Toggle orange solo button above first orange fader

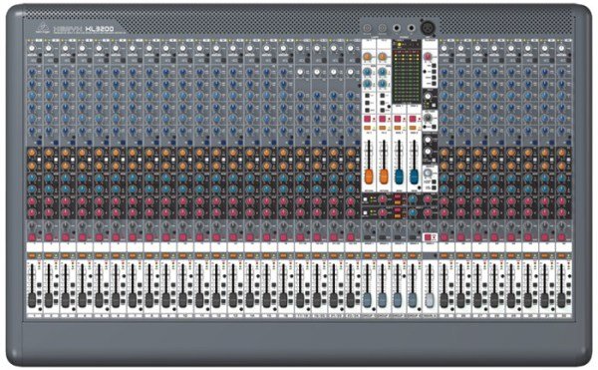coord(368,129)
